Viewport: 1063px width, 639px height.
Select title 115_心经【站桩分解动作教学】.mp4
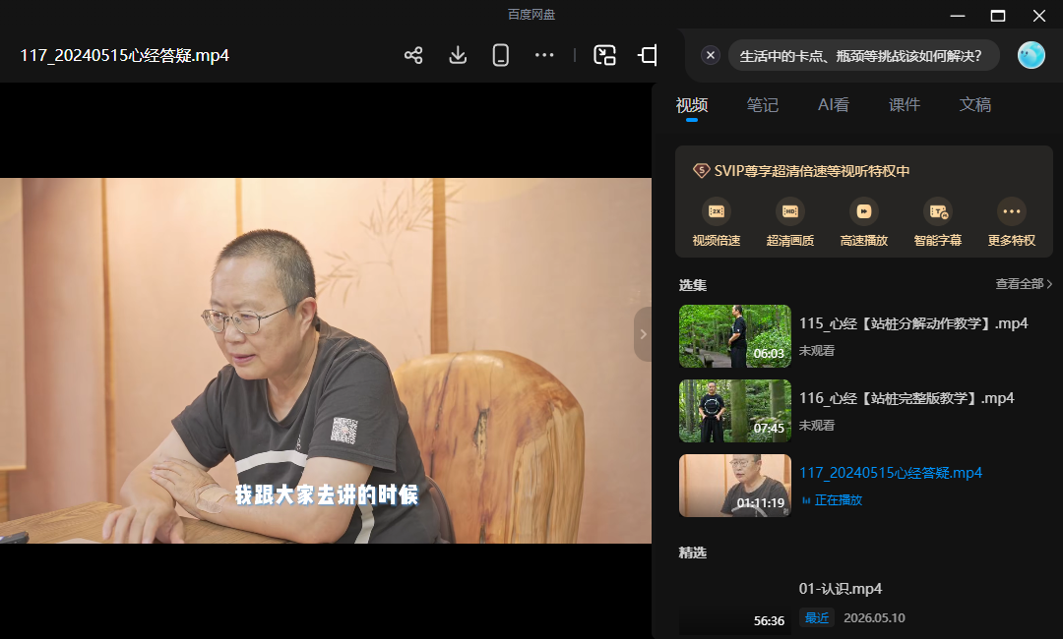coord(913,323)
